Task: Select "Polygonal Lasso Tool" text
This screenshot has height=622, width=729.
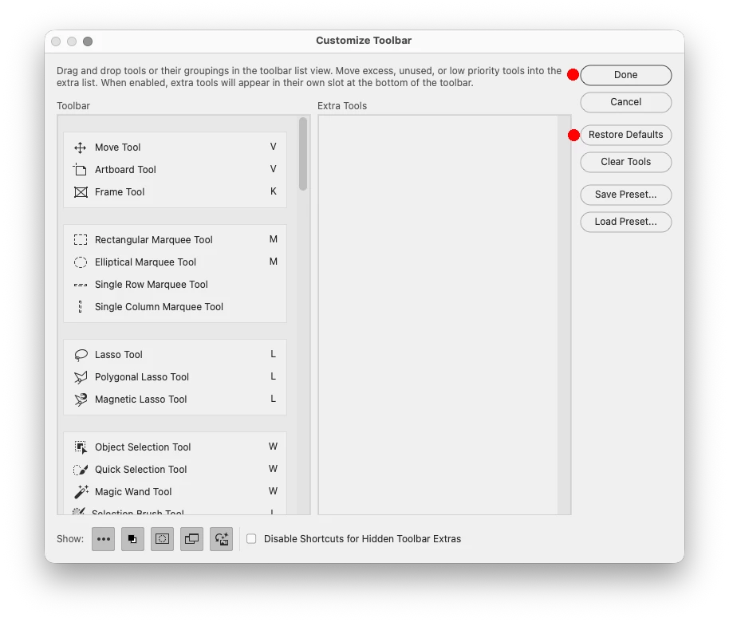Action: (142, 377)
